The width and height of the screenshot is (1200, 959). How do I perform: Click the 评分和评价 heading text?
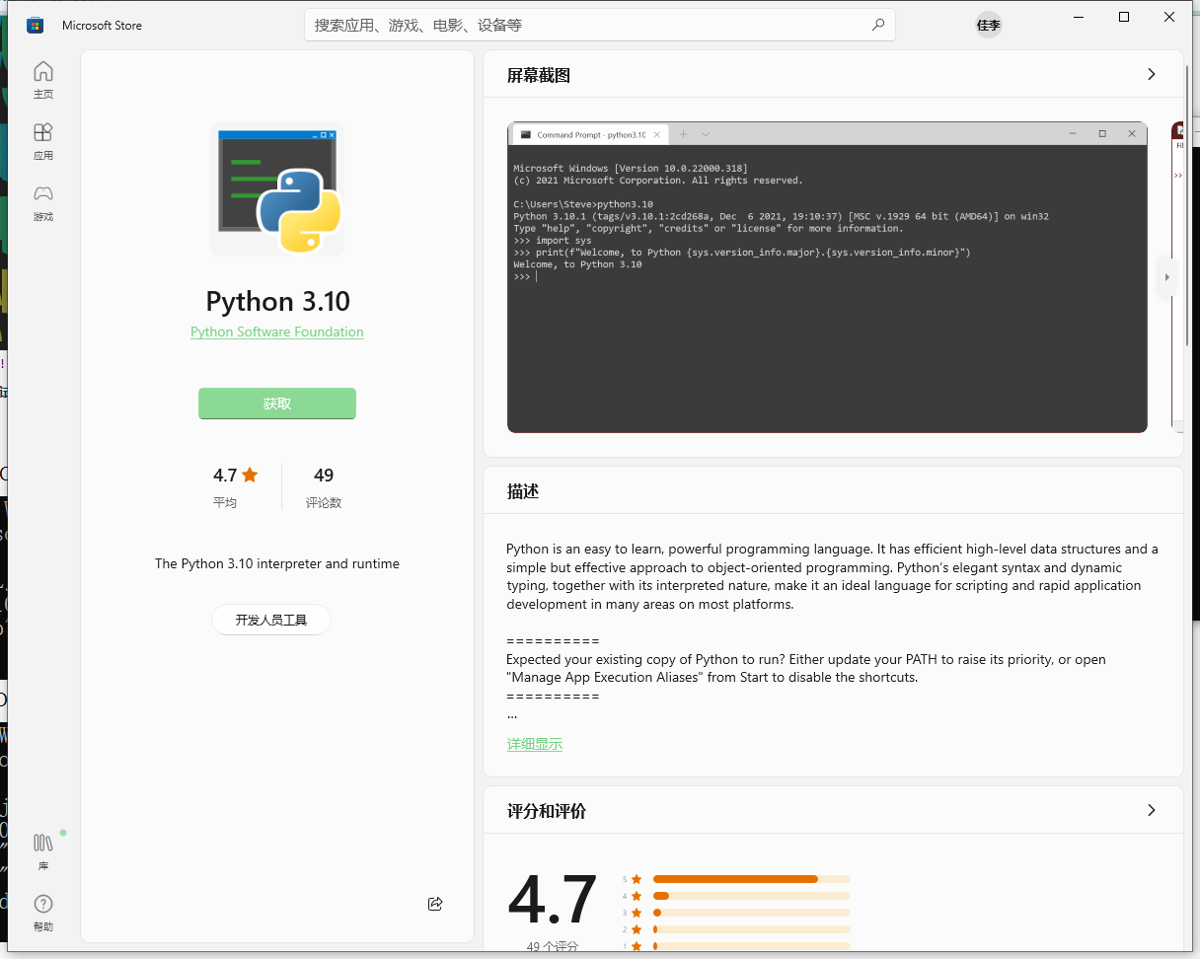547,811
